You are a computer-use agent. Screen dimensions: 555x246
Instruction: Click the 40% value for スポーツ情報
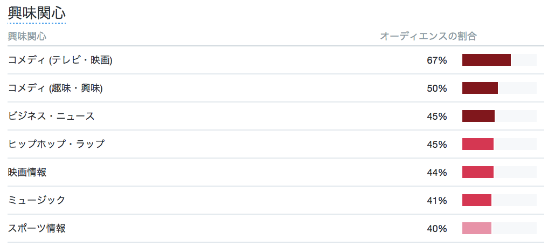pos(437,229)
